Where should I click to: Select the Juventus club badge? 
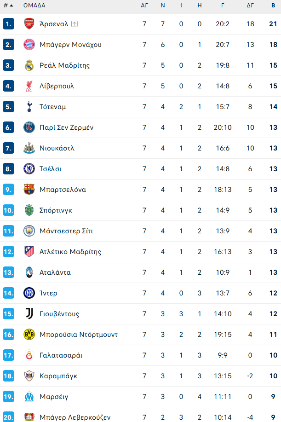coord(29,313)
